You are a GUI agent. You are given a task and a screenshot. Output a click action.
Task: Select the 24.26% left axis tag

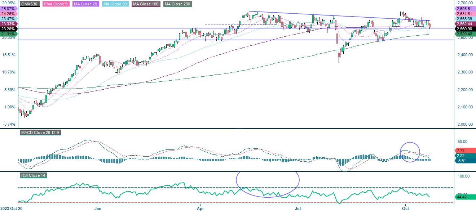tap(9, 14)
